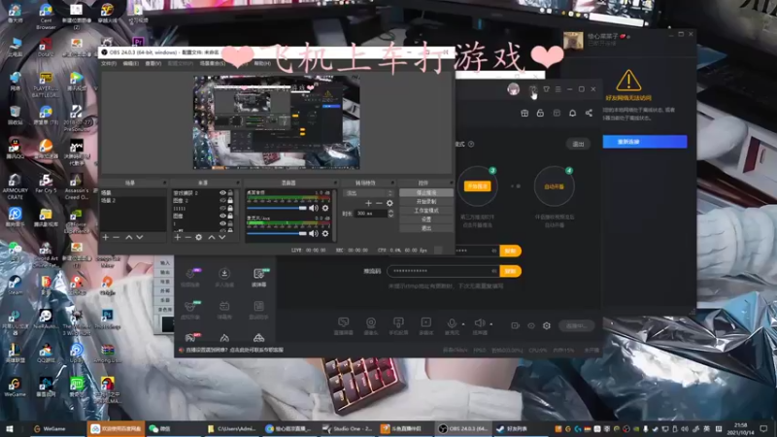Click the transition duration 300 ms spinner arrows
The height and width of the screenshot is (437, 777).
coord(390,214)
